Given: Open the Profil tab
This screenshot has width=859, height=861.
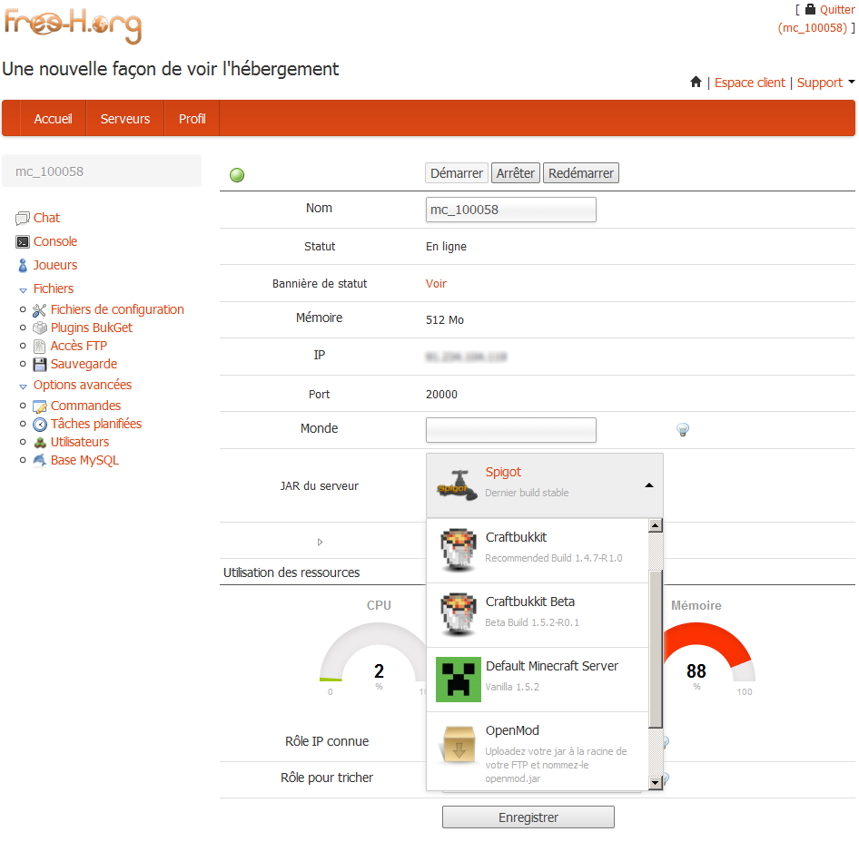Looking at the screenshot, I should pyautogui.click(x=192, y=119).
